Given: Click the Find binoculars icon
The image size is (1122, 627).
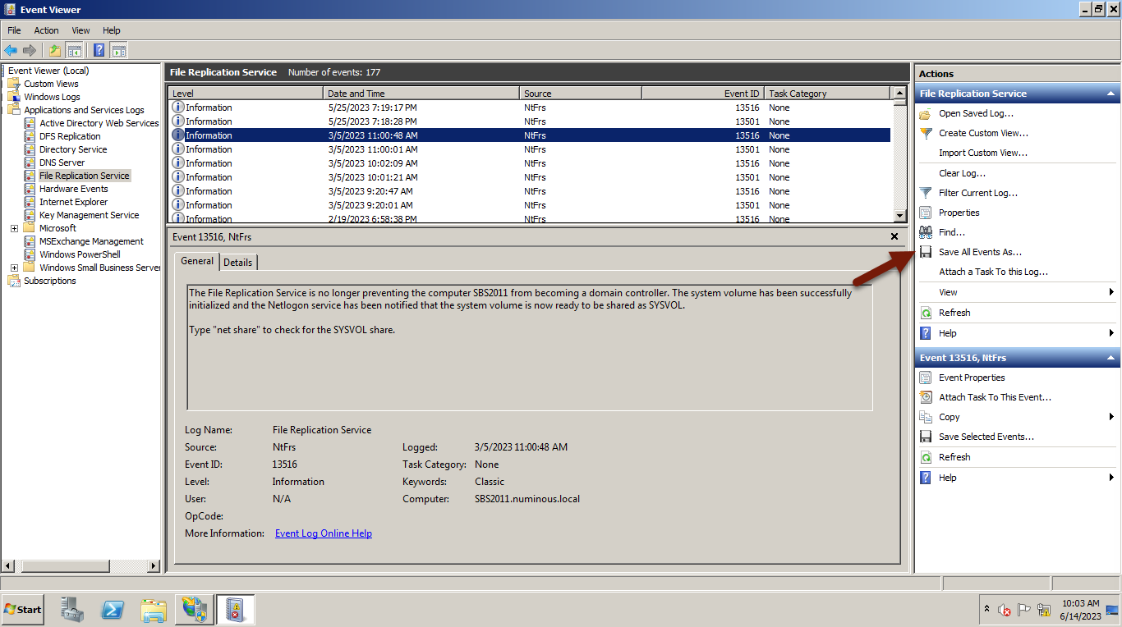Looking at the screenshot, I should pyautogui.click(x=926, y=232).
